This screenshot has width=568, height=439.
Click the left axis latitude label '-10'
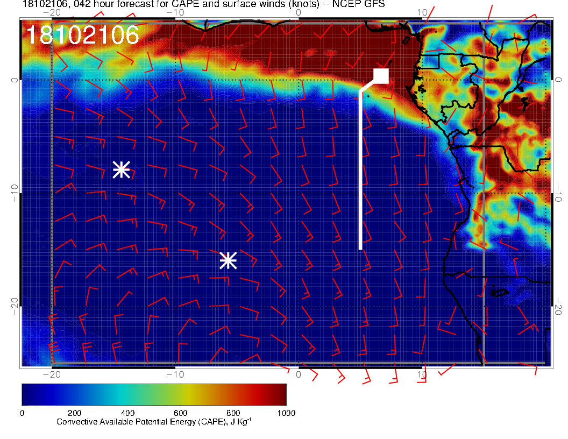(x=14, y=193)
